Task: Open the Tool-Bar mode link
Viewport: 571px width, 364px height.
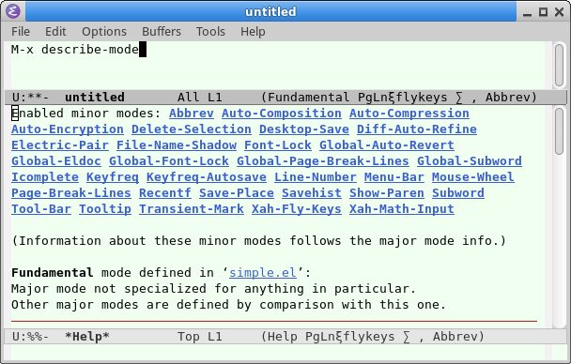Action: coord(41,209)
